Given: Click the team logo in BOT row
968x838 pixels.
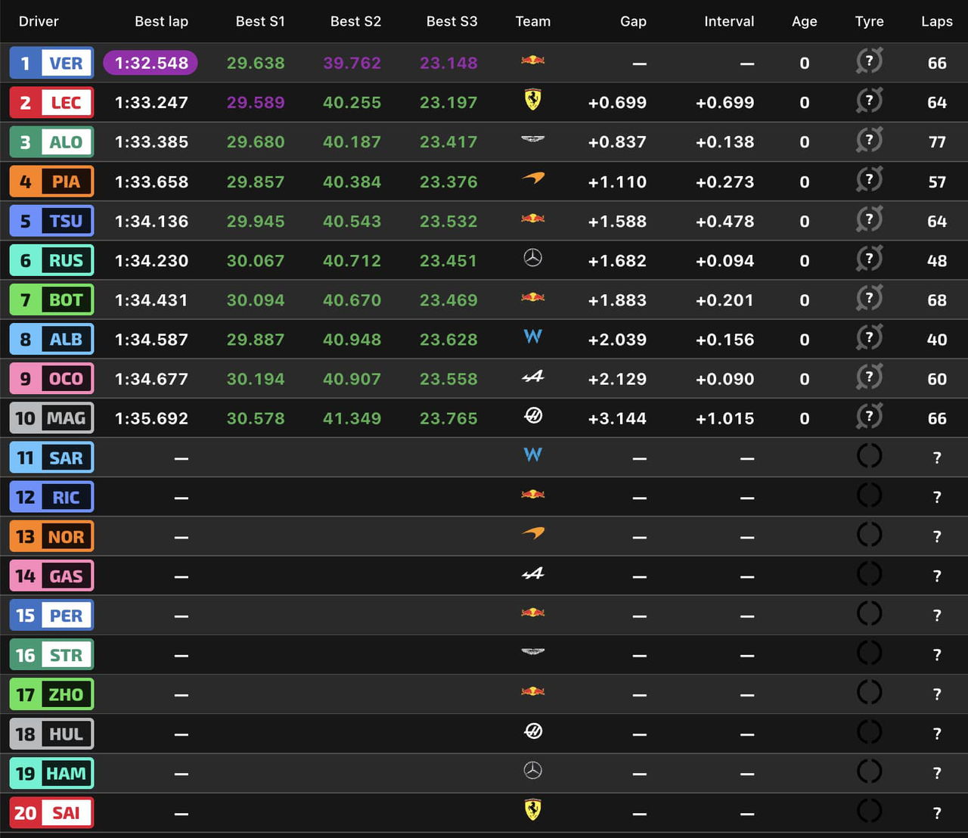Looking at the screenshot, I should 533,297.
